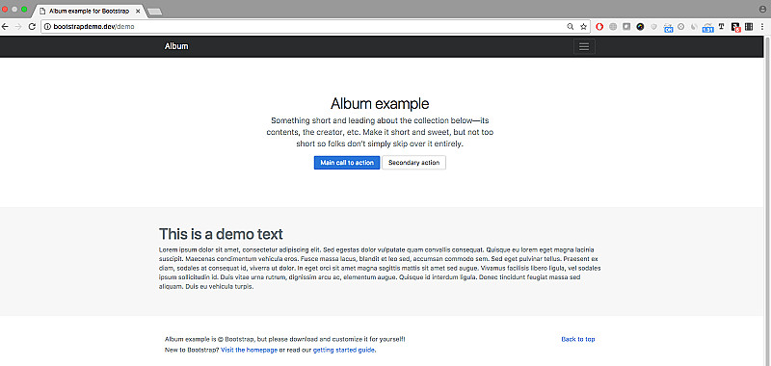The width and height of the screenshot is (771, 366).
Task: Click the Album brand in the navbar
Action: pyautogui.click(x=176, y=46)
